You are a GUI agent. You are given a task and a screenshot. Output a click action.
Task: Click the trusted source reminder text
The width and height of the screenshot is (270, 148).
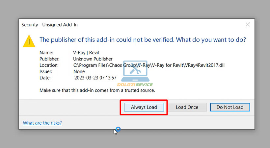pyautogui.click(x=97, y=90)
